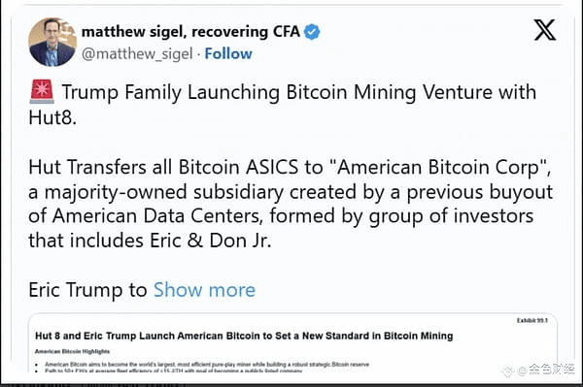This screenshot has width=583, height=387.
Task: Click the first bullet about world's largest miner
Action: (207, 365)
